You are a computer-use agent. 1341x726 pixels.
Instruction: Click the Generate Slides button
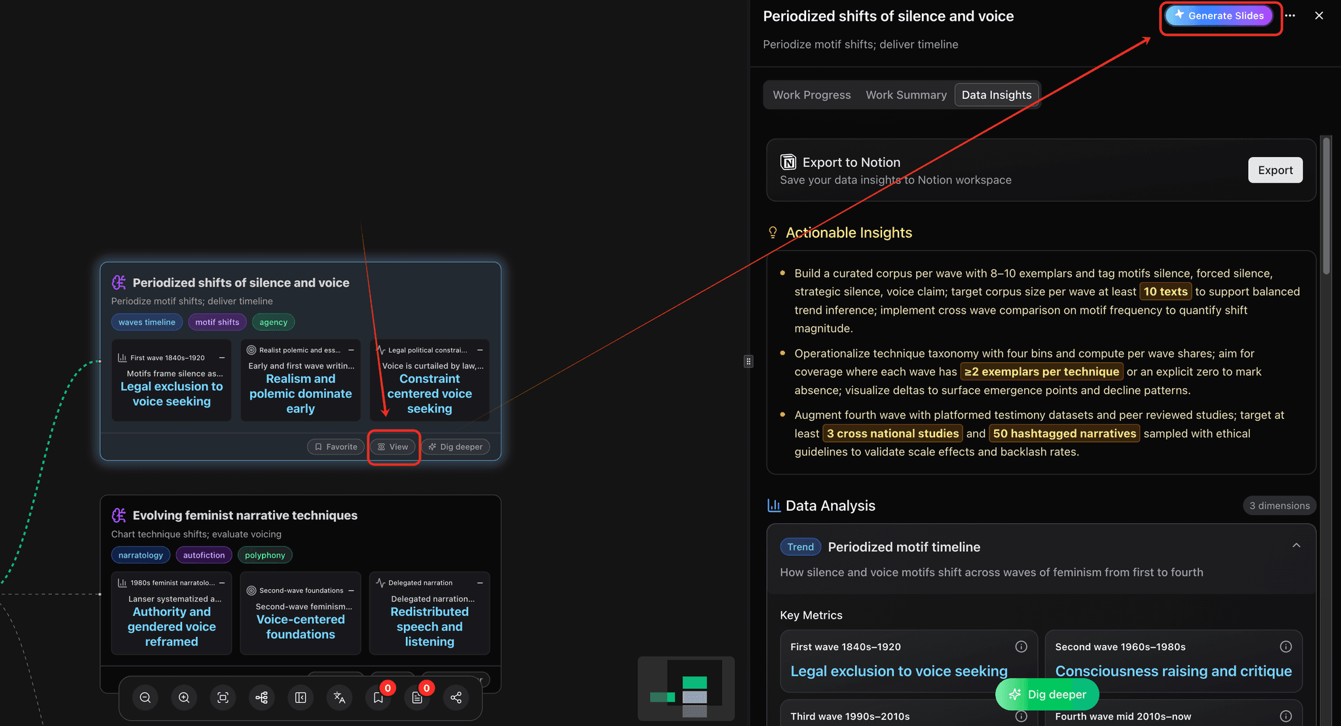(x=1219, y=16)
